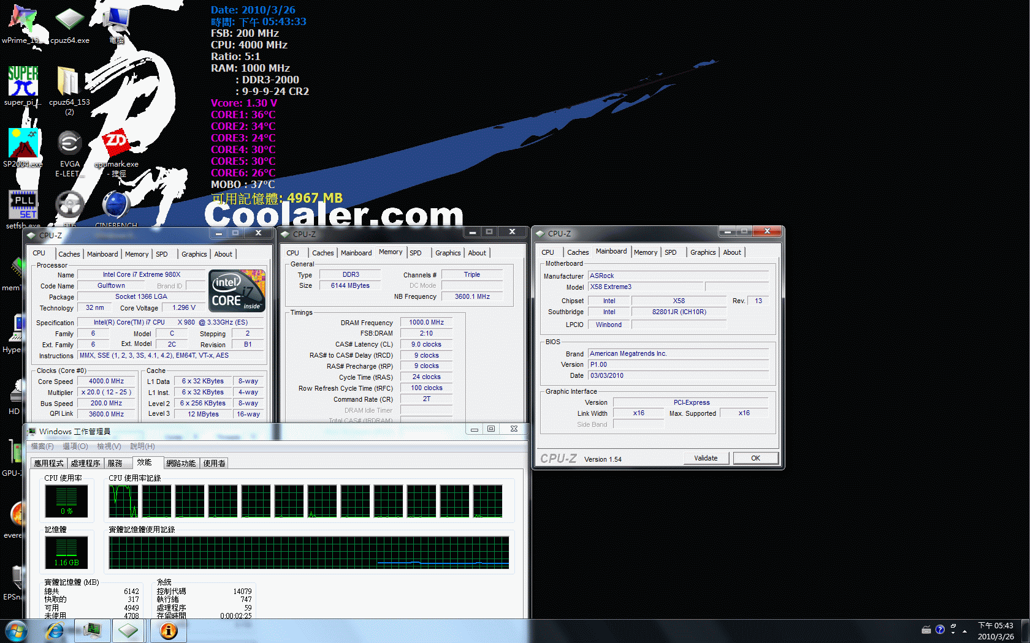Select the '1000.0 MHz' DRAM frequency value
The height and width of the screenshot is (643, 1030).
427,323
